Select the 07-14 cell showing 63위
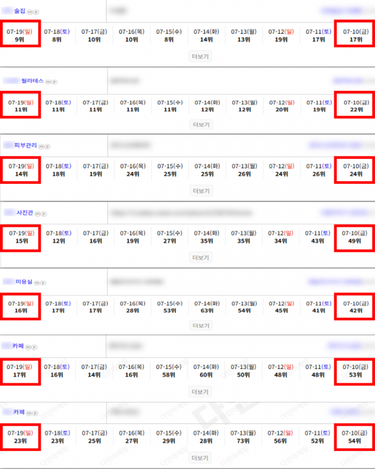The height and width of the screenshot is (469, 375). click(x=207, y=307)
